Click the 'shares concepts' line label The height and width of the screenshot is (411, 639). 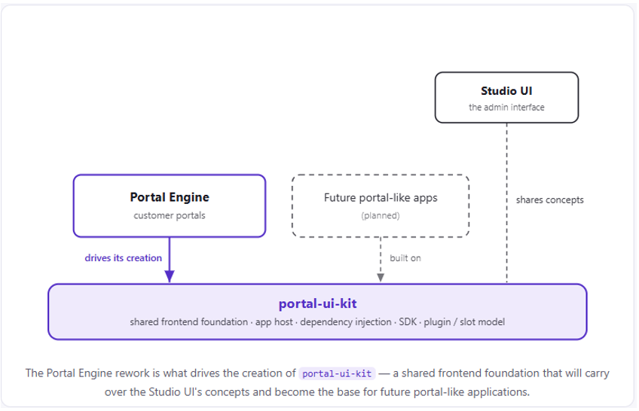pos(550,199)
